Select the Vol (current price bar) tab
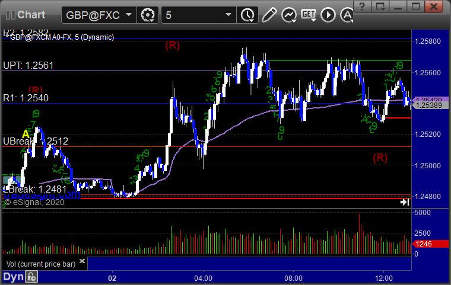 click(x=41, y=264)
